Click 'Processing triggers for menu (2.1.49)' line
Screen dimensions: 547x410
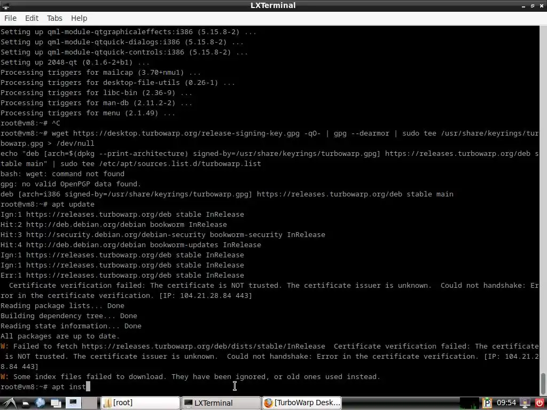(x=88, y=113)
